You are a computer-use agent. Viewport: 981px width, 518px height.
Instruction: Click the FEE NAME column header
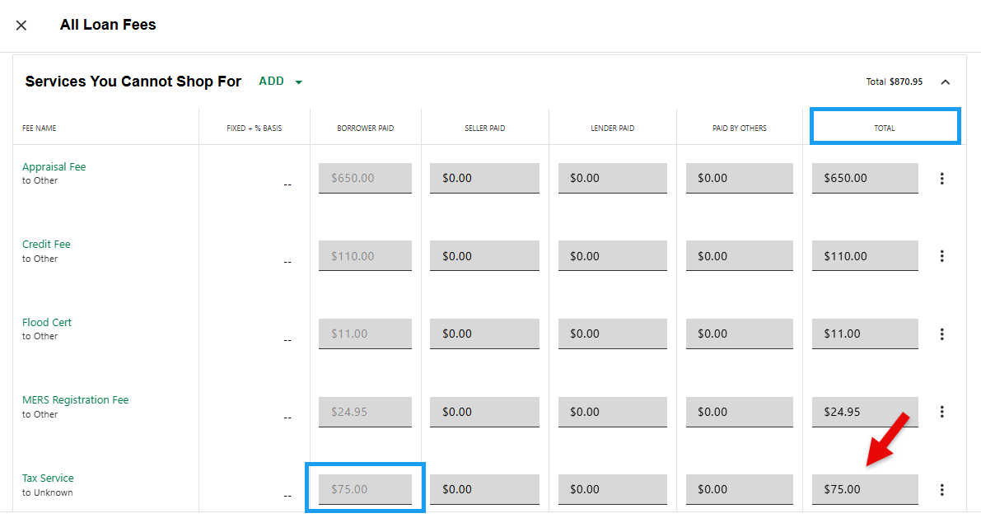pyautogui.click(x=39, y=128)
